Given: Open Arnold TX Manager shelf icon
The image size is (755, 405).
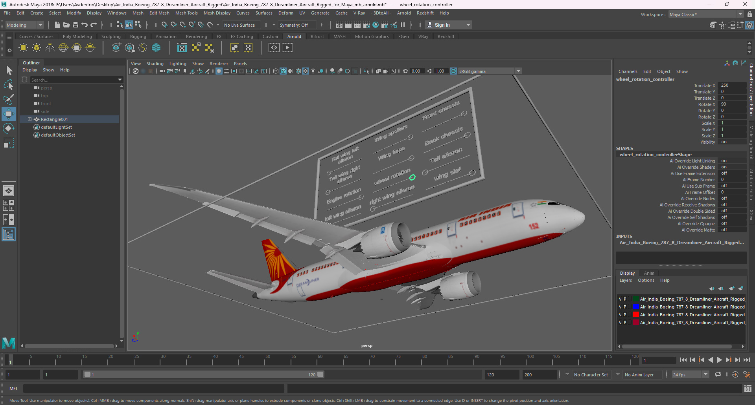Looking at the screenshot, I should click(x=182, y=48).
